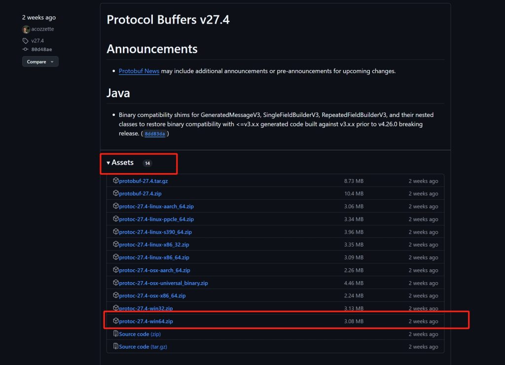Click the tag icon beside v27.4

point(25,40)
